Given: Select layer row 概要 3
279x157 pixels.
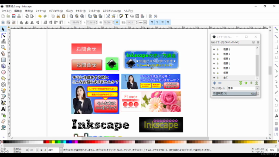Looking at the screenshot, I should 234,59.
